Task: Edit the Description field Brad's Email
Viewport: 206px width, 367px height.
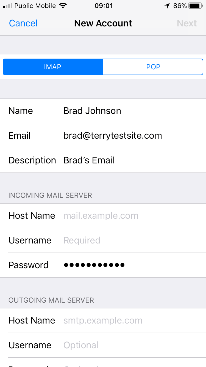Action: coord(103,160)
